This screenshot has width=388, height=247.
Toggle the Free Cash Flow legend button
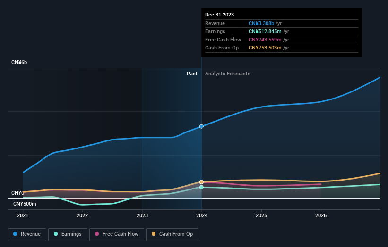pyautogui.click(x=117, y=234)
